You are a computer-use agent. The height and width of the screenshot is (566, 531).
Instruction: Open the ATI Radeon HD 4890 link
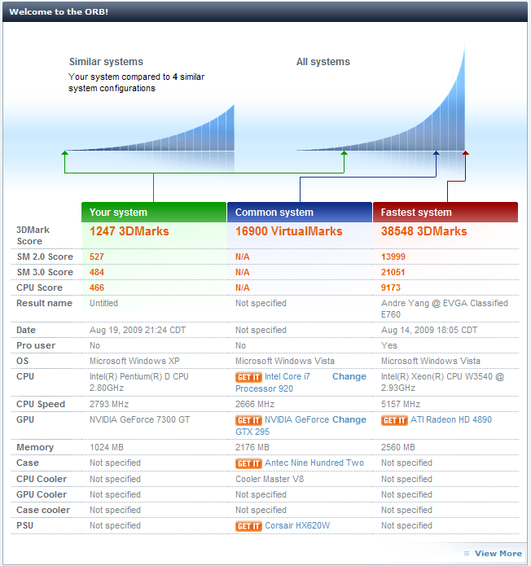click(451, 419)
